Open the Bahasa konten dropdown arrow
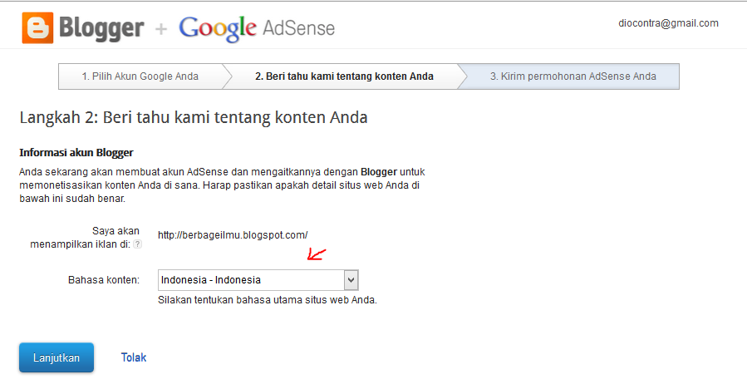 (x=351, y=280)
